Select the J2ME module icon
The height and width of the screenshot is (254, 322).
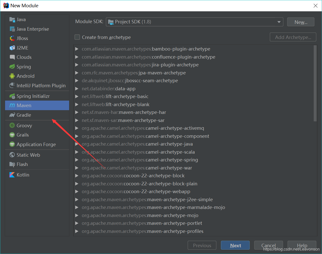[x=12, y=48]
